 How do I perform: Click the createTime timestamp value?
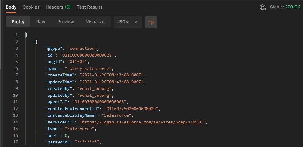coord(111,75)
